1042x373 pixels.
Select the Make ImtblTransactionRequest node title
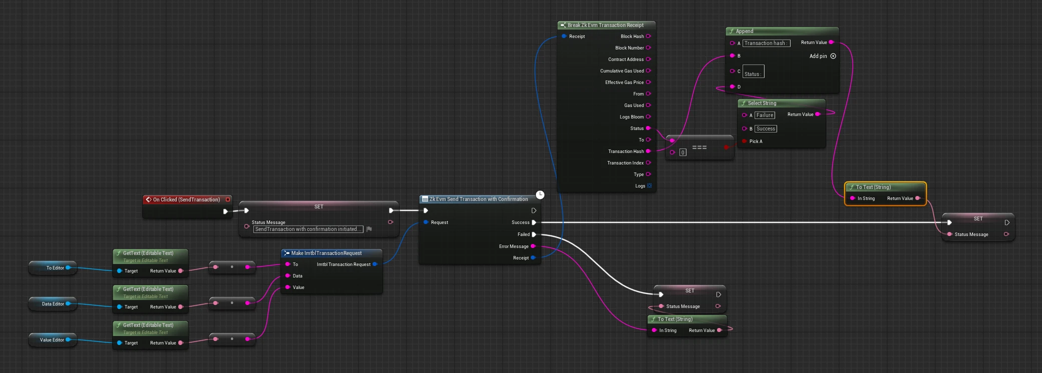point(326,253)
